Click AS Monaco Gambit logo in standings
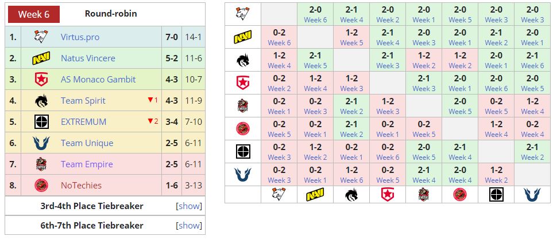The width and height of the screenshot is (553, 240). [40, 80]
